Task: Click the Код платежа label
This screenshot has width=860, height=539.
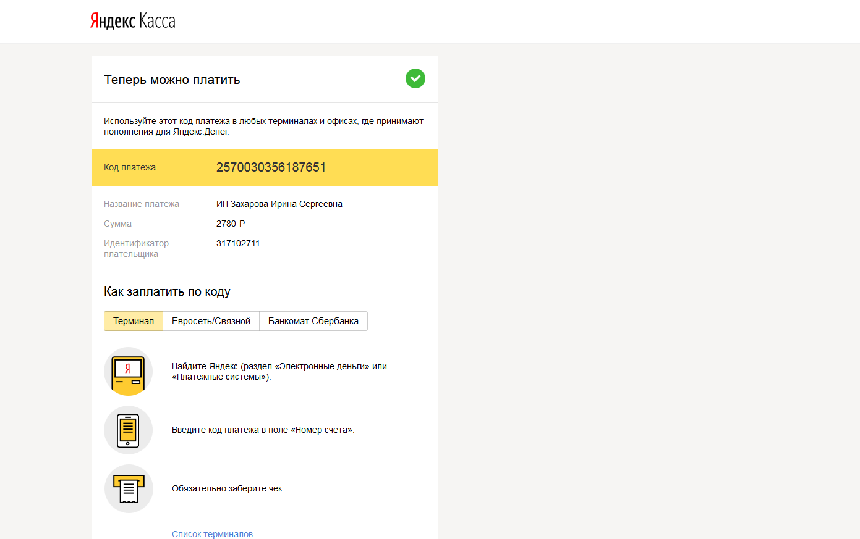Action: click(x=130, y=167)
